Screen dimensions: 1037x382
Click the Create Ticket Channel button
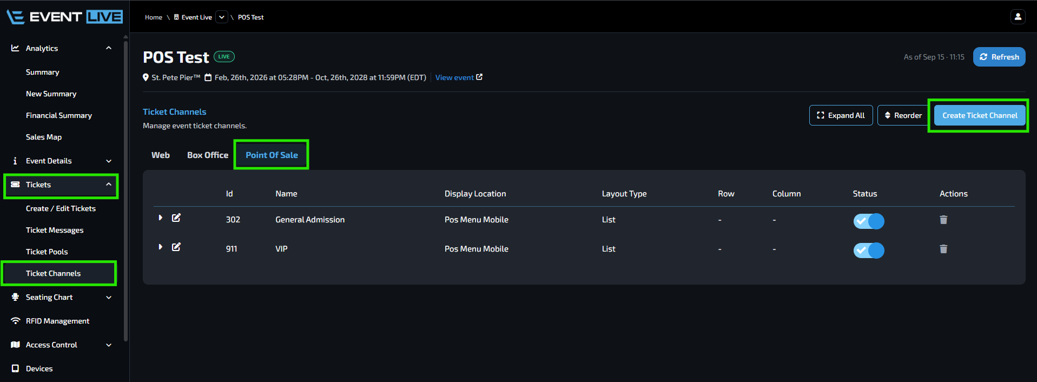980,115
